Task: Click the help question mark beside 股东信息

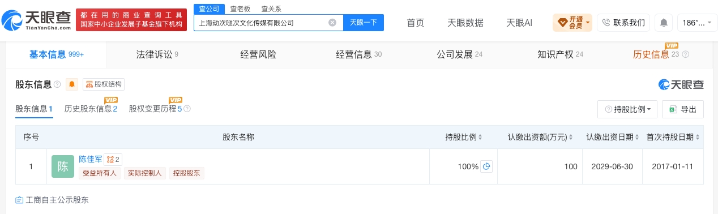Action: [57, 84]
